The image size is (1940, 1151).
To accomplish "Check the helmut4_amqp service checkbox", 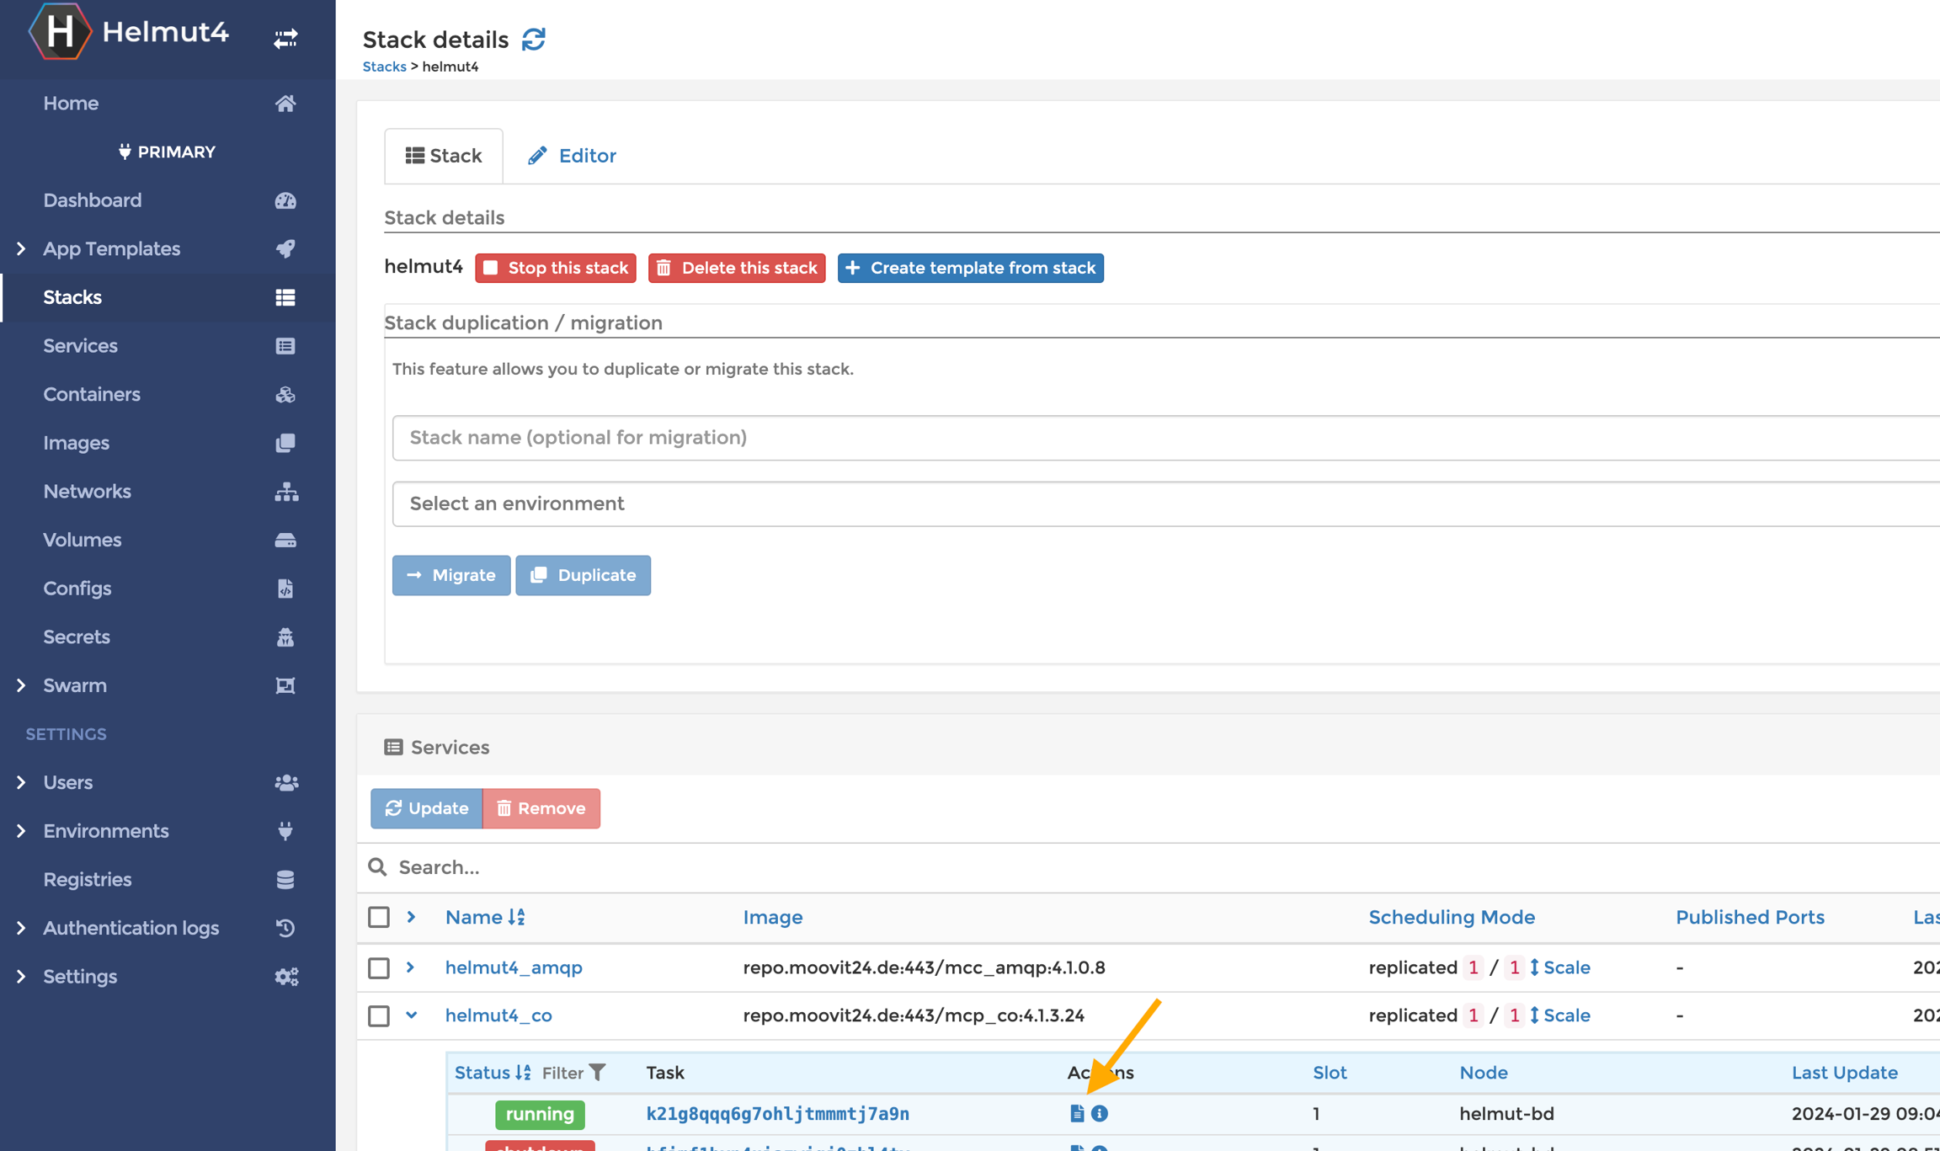I will (x=379, y=967).
